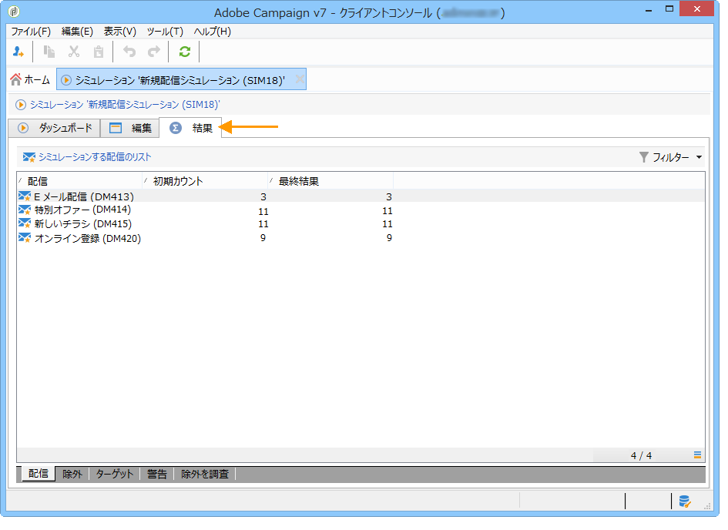Select the bottom 配信 tab
This screenshot has height=530, width=728.
[x=39, y=474]
